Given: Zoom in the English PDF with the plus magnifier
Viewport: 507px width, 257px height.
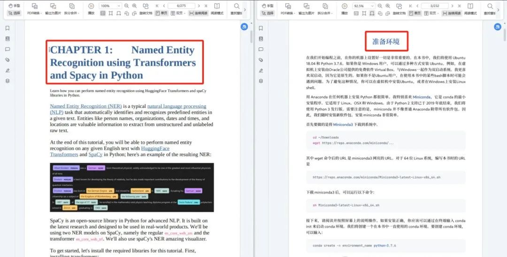Looking at the screenshot, I should 135,6.
